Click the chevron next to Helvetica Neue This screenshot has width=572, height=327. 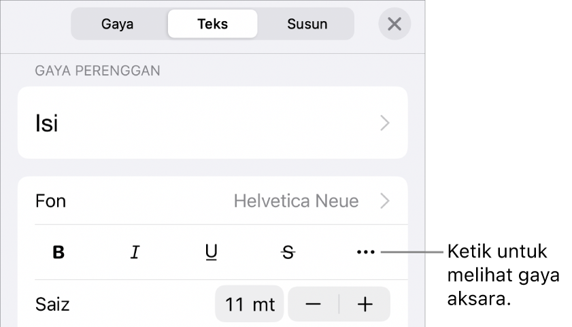click(385, 201)
